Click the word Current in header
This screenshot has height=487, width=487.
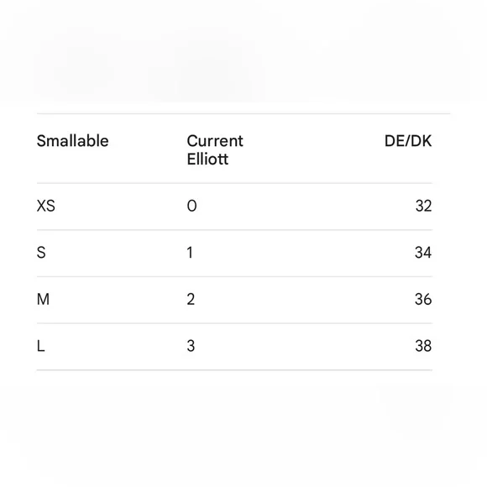click(215, 141)
